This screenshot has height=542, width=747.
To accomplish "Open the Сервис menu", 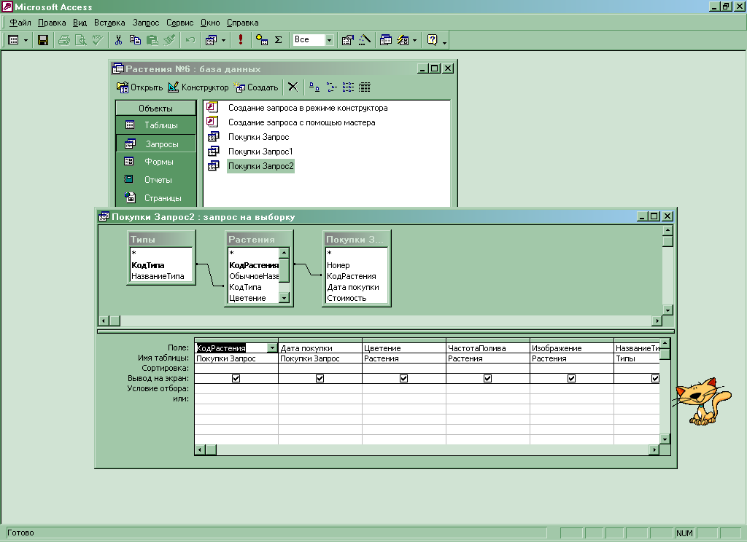I will 179,23.
